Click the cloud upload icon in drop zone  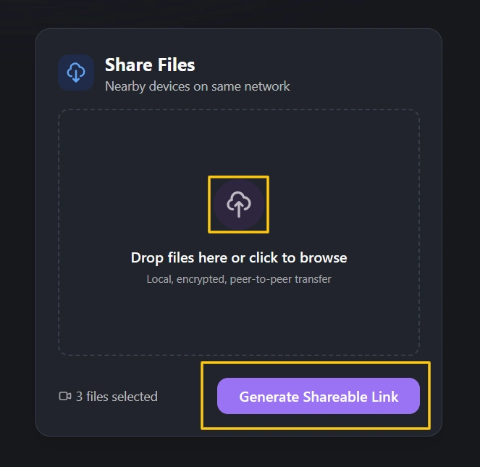click(239, 204)
